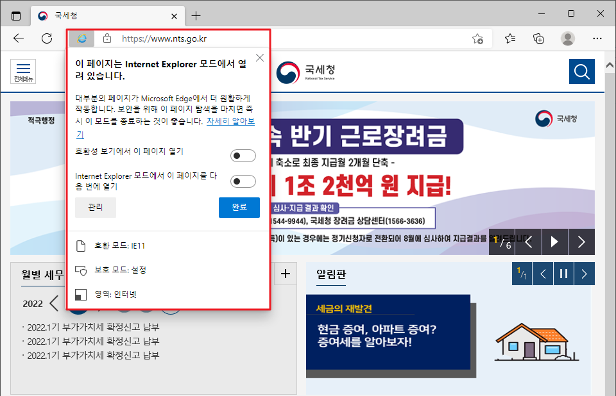Open the Favorites list icon
Screen dimensions: 616x396
(510, 38)
